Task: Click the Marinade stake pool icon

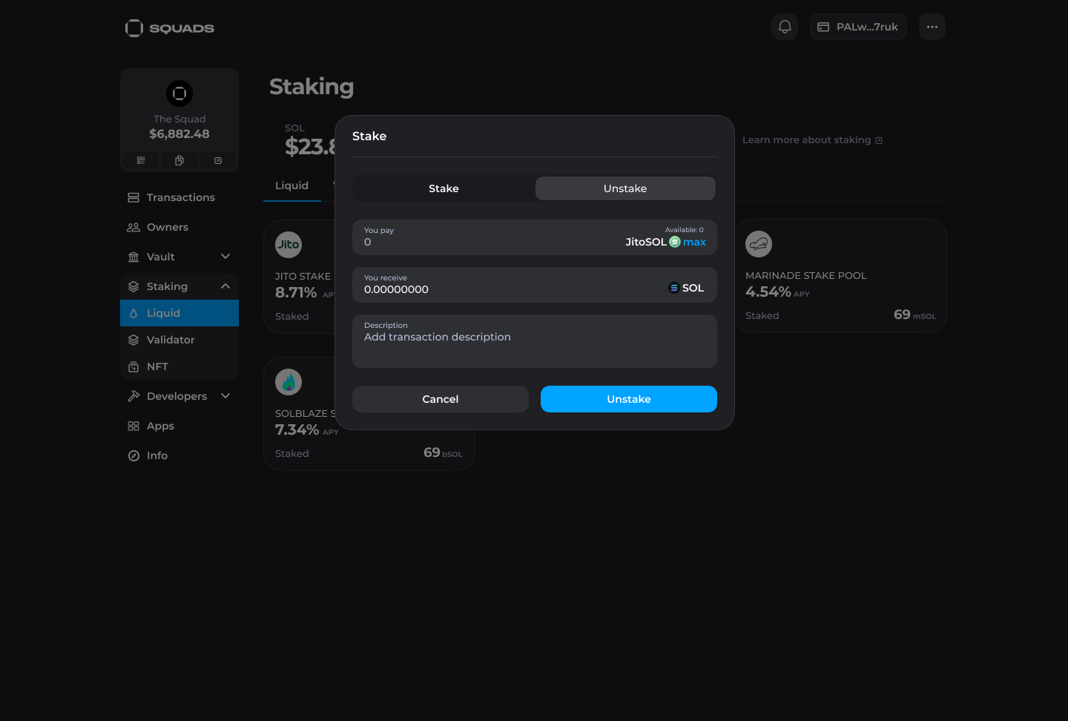Action: [759, 244]
